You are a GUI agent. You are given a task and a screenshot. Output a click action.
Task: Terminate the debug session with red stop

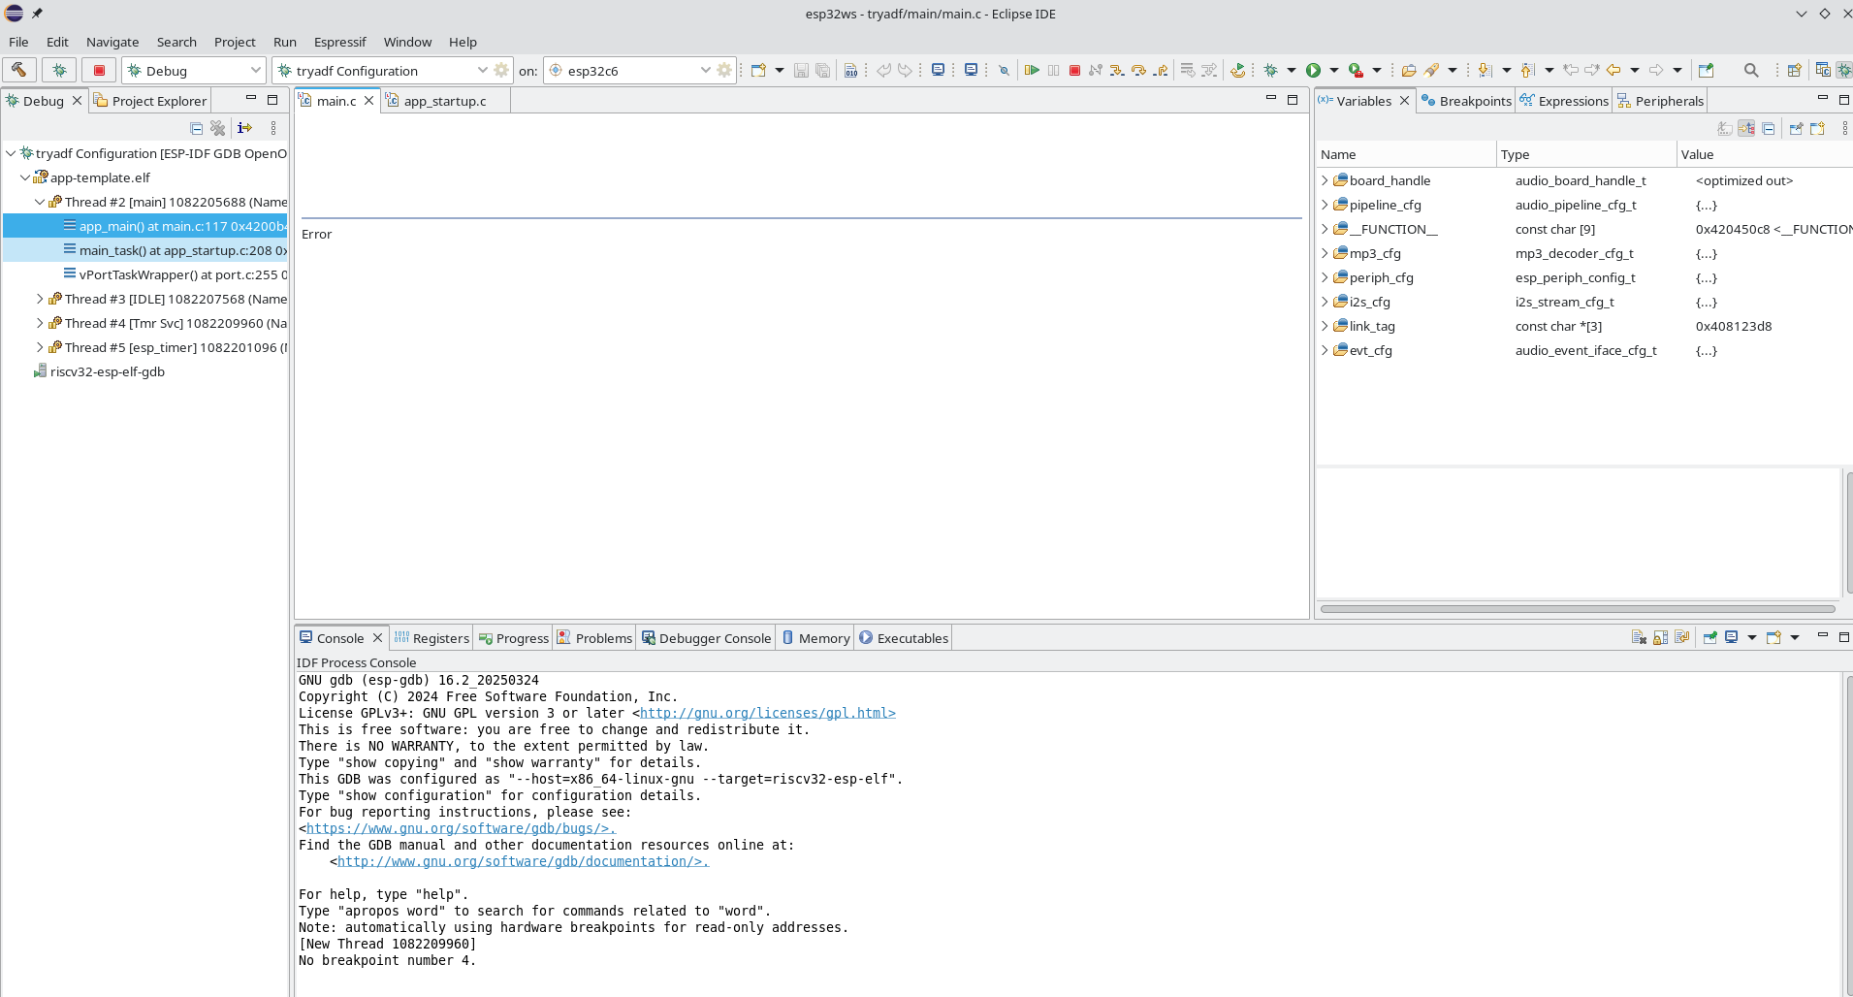[1074, 70]
